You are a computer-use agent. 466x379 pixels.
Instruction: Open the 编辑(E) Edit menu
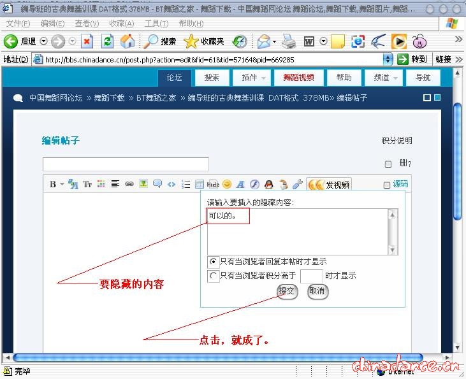(x=52, y=24)
